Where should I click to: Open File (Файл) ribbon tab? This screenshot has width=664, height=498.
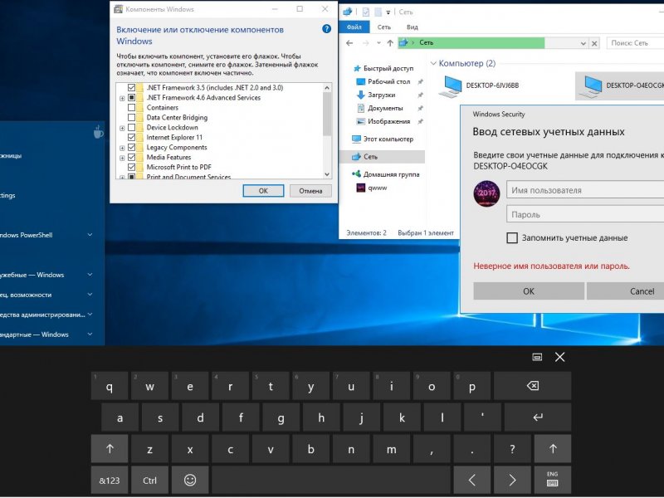click(x=354, y=27)
